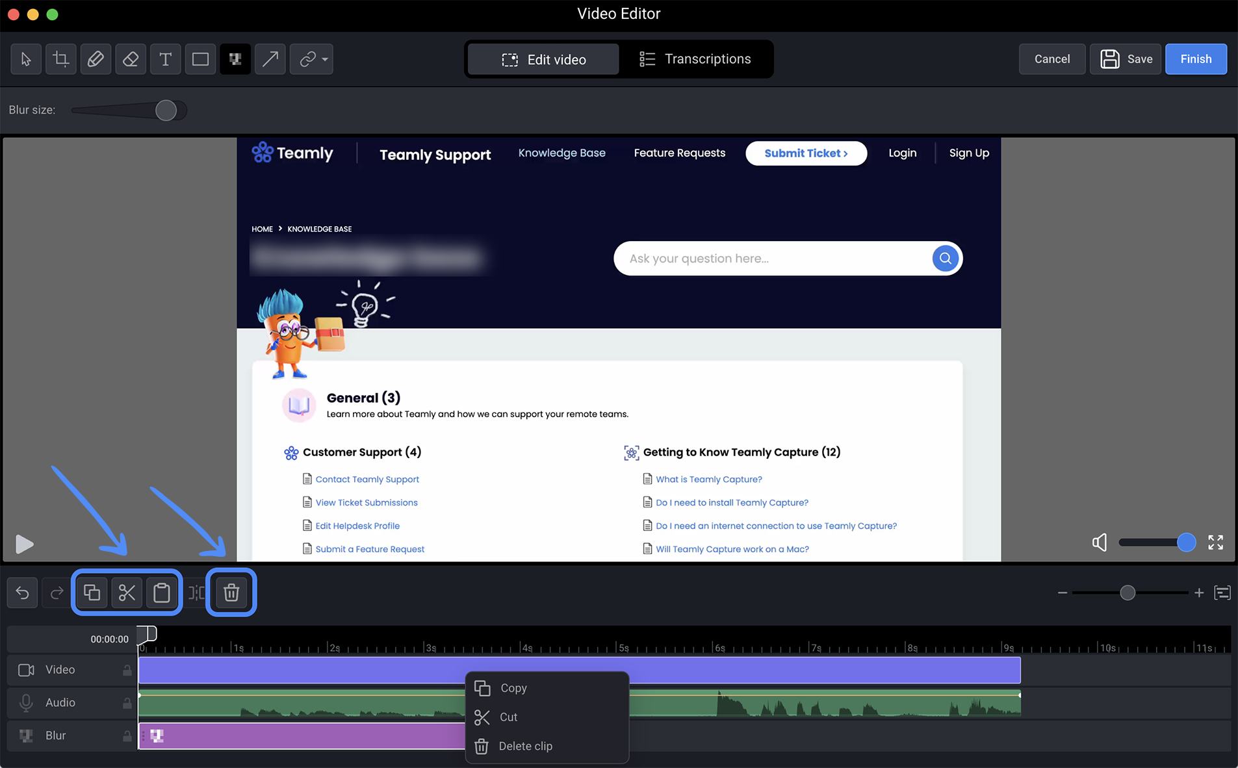This screenshot has height=768, width=1238.
Task: Switch to Transcriptions tab
Action: [695, 59]
